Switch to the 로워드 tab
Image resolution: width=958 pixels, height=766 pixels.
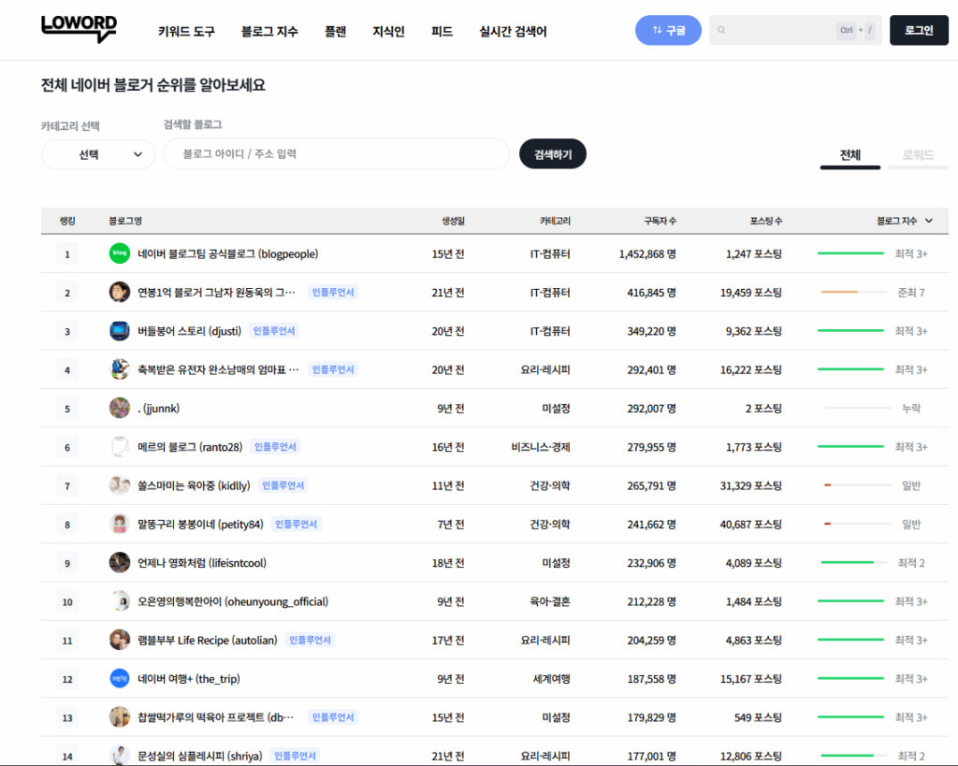coord(917,156)
